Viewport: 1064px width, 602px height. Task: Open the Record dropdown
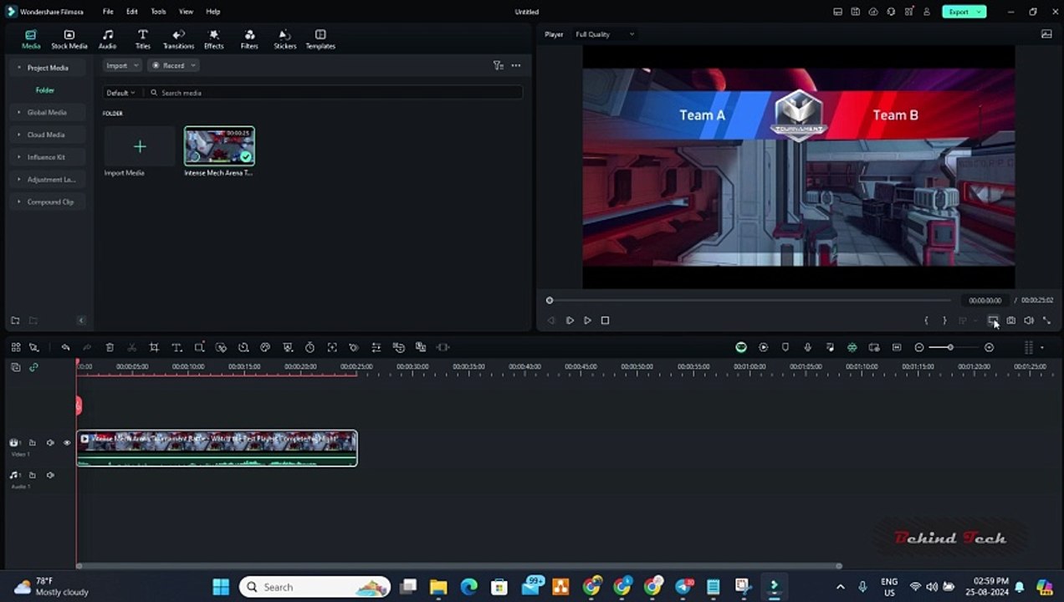(x=173, y=65)
